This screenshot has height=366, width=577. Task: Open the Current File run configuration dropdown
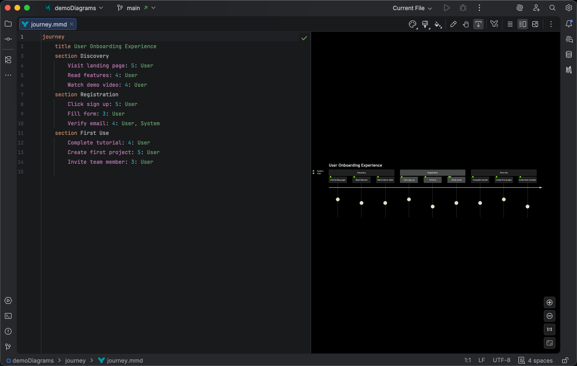412,8
